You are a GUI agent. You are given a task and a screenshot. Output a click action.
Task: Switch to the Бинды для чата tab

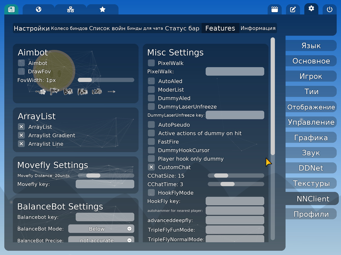(x=145, y=28)
